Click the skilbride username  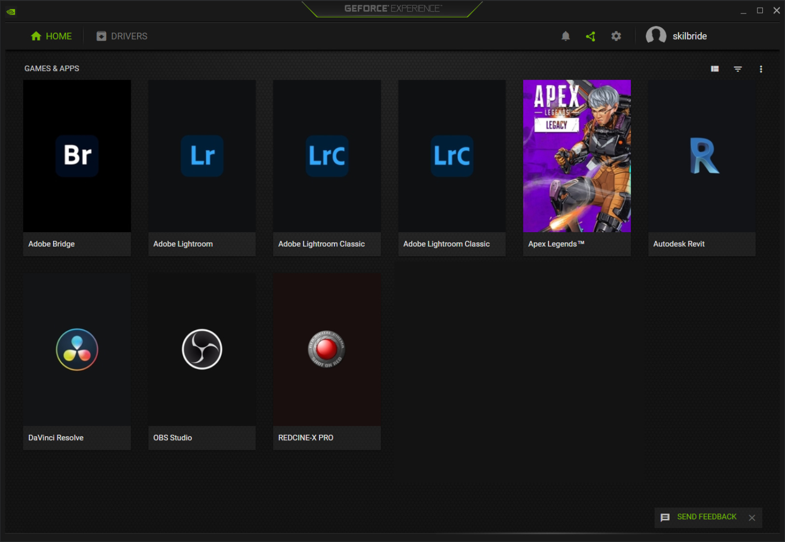coord(689,36)
